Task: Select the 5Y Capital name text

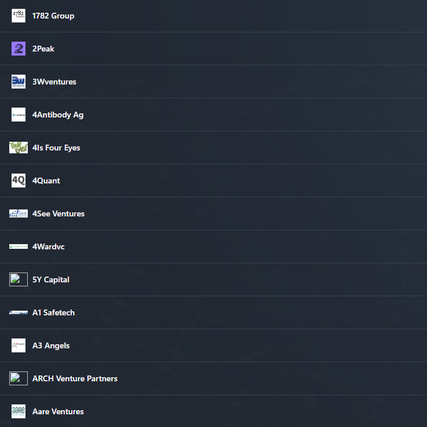Action: 51,279
